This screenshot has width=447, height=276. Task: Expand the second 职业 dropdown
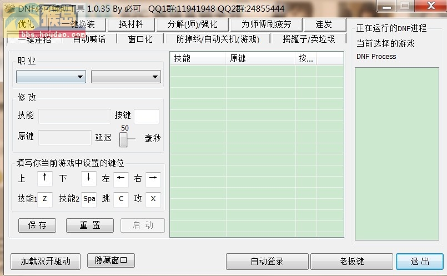click(x=126, y=77)
